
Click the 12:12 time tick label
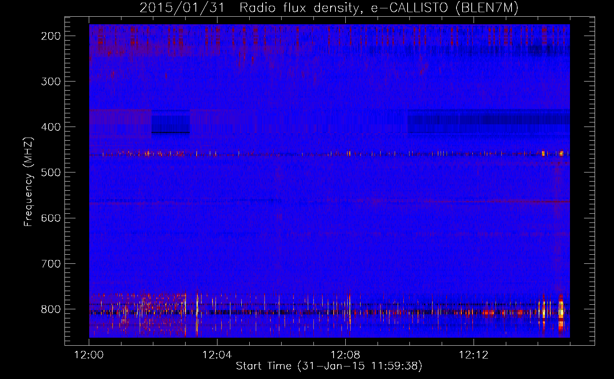coord(474,355)
